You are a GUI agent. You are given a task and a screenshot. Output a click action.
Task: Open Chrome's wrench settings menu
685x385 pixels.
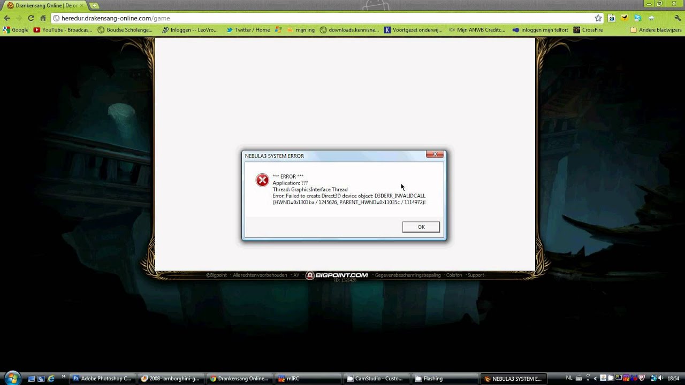click(678, 18)
